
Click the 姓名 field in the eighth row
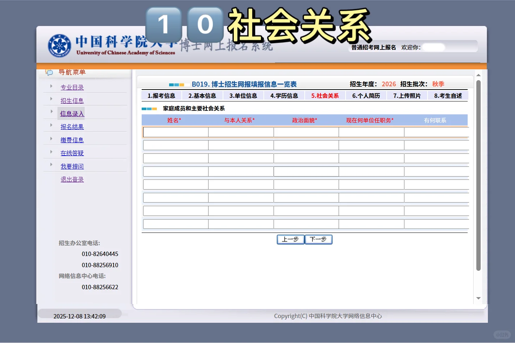[x=176, y=224]
